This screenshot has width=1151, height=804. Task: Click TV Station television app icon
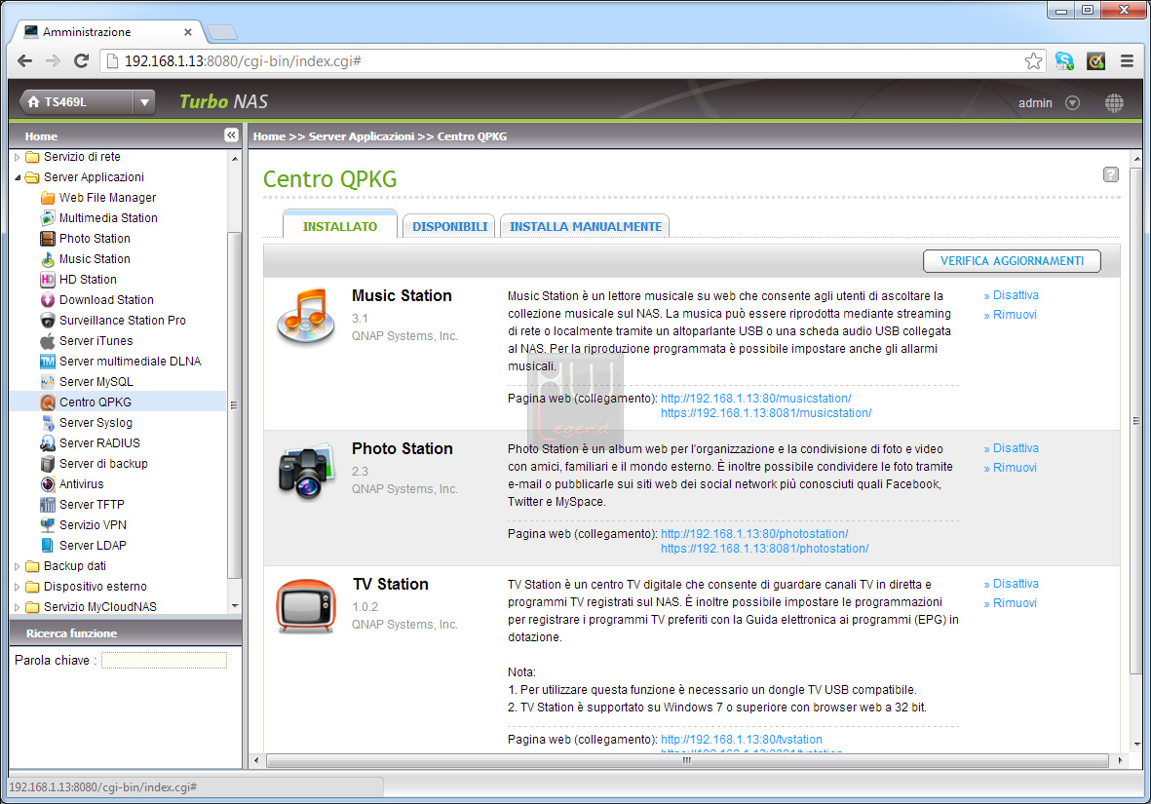pyautogui.click(x=306, y=606)
